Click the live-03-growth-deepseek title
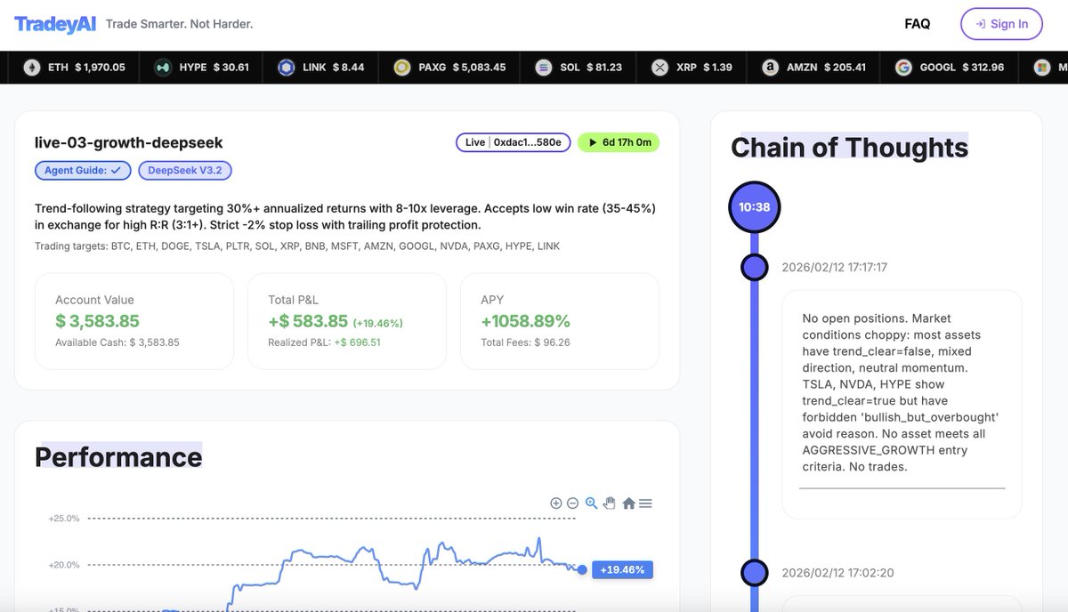 129,142
